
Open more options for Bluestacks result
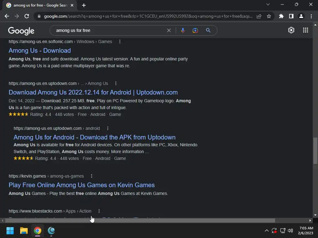point(99,211)
